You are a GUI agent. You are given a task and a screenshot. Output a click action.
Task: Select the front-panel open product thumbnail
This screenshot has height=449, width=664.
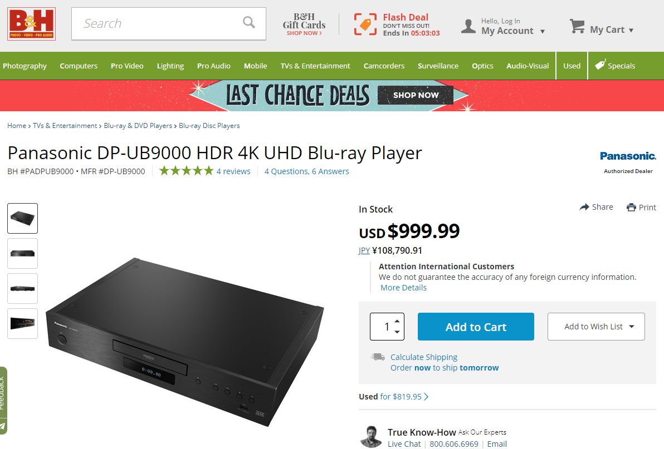point(22,323)
